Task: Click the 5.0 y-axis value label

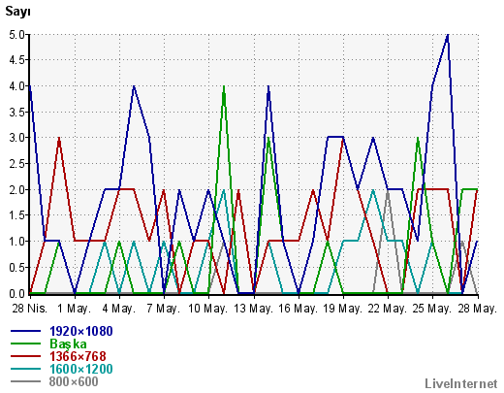Action: [17, 34]
